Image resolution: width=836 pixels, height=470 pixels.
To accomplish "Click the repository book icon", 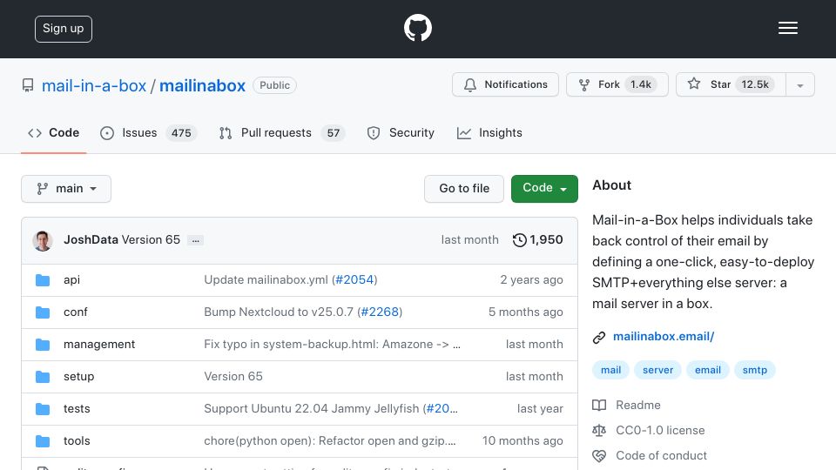I will pyautogui.click(x=28, y=85).
